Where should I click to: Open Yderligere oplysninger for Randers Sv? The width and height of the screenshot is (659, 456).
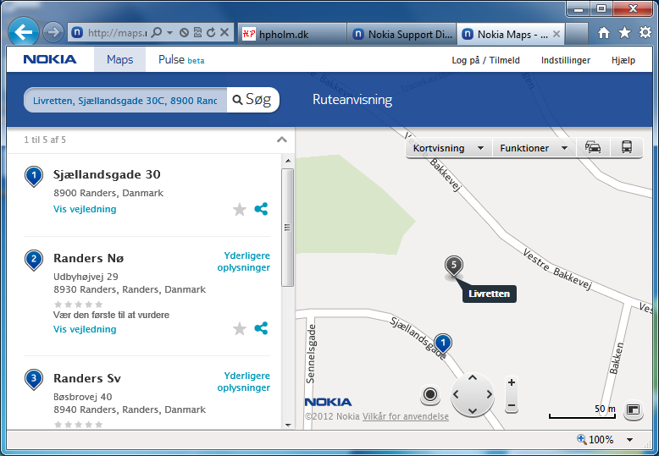[243, 382]
